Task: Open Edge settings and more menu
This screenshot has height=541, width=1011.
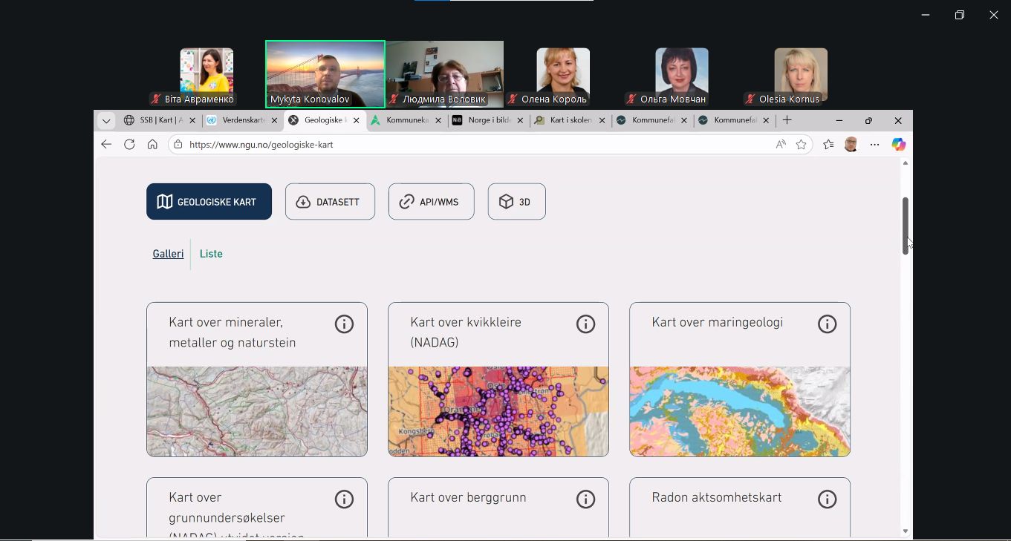Action: [x=874, y=145]
